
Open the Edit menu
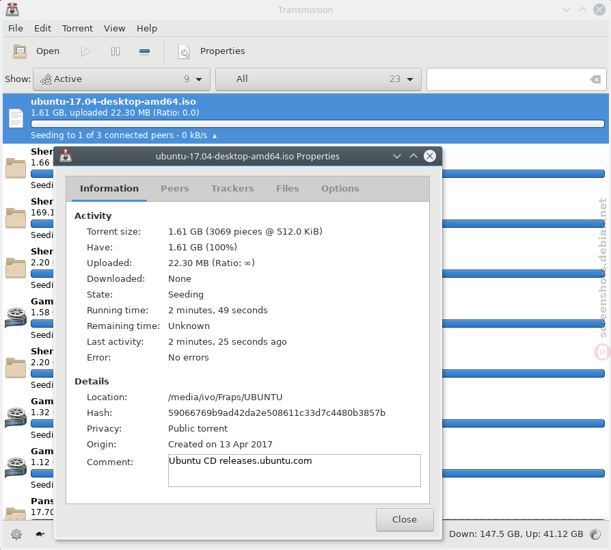(x=42, y=29)
